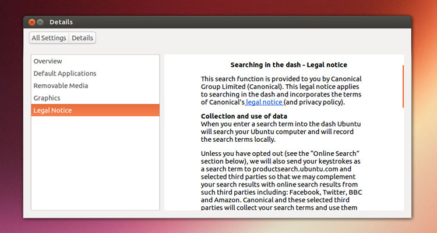Viewport: 437px width, 233px height.
Task: Switch to Removable Media settings
Action: (x=61, y=85)
